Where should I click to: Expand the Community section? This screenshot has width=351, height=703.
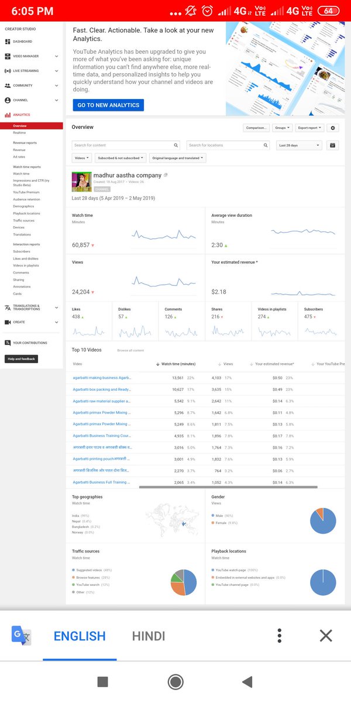coord(57,86)
